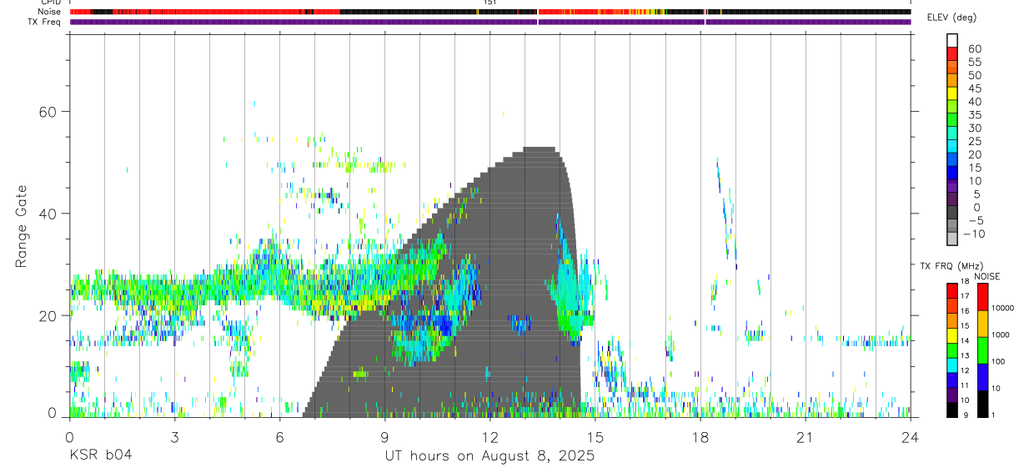1024x473 pixels.
Task: Click y-axis Range Gate tick '40'
Action: 48,214
